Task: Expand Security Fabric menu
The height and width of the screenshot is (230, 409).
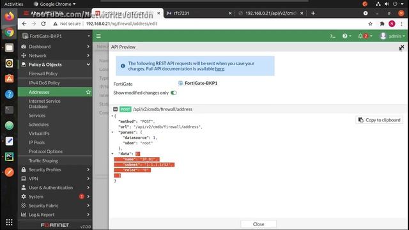Action: pos(55,206)
